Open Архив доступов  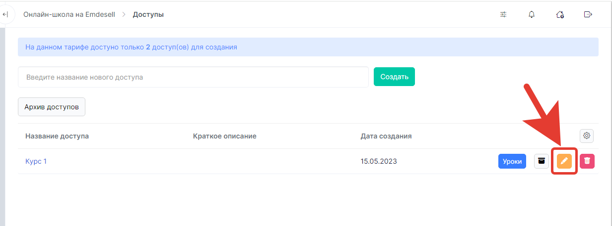click(52, 107)
